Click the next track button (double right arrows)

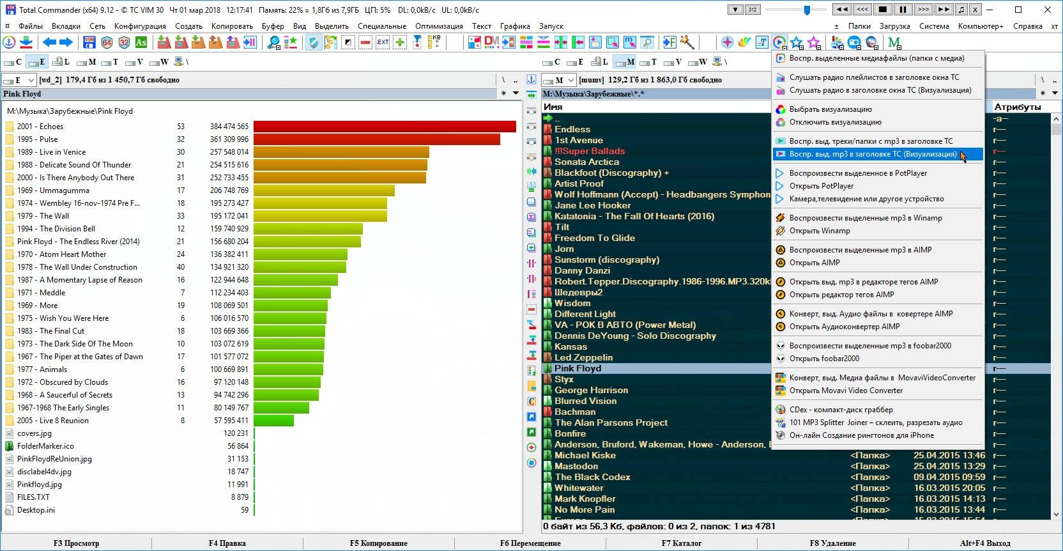coord(944,10)
